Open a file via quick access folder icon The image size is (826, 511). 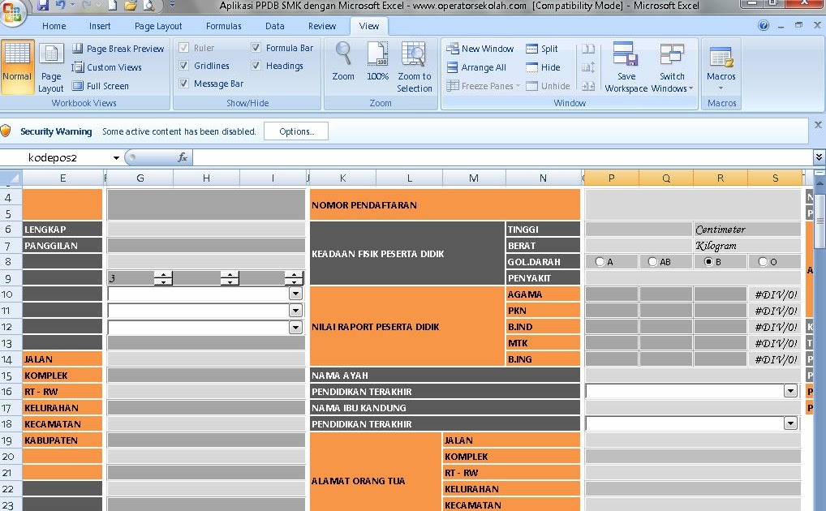point(130,6)
